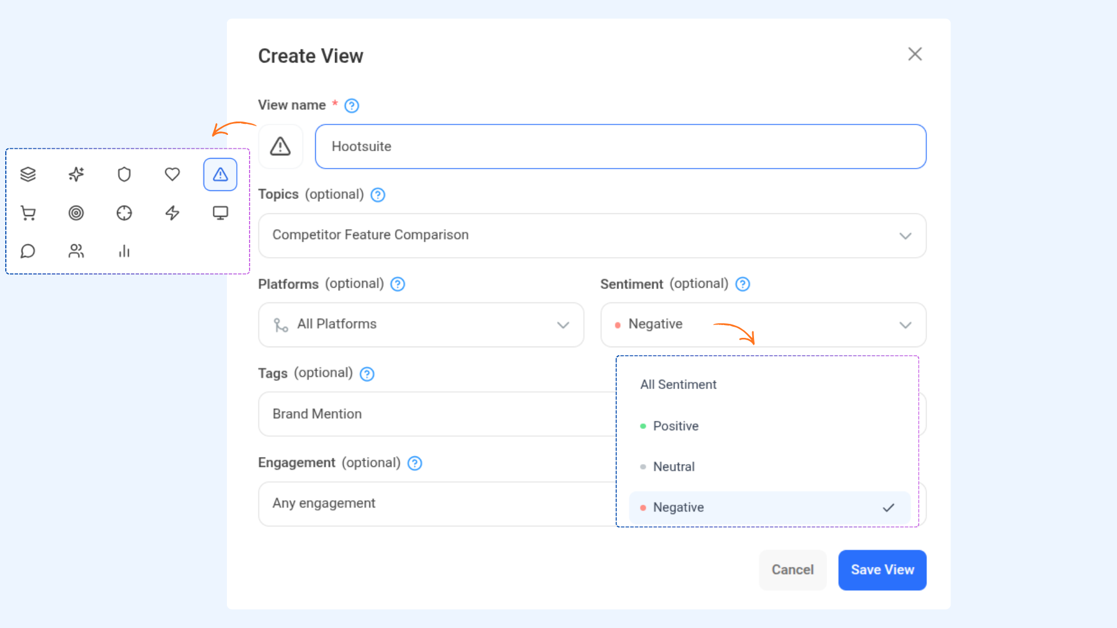Screen dimensions: 1117x628
Task: Show help for Tags field
Action: coord(367,374)
